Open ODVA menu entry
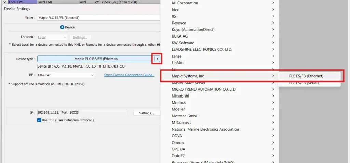Viewport: 350px width, 163px height. point(219,136)
